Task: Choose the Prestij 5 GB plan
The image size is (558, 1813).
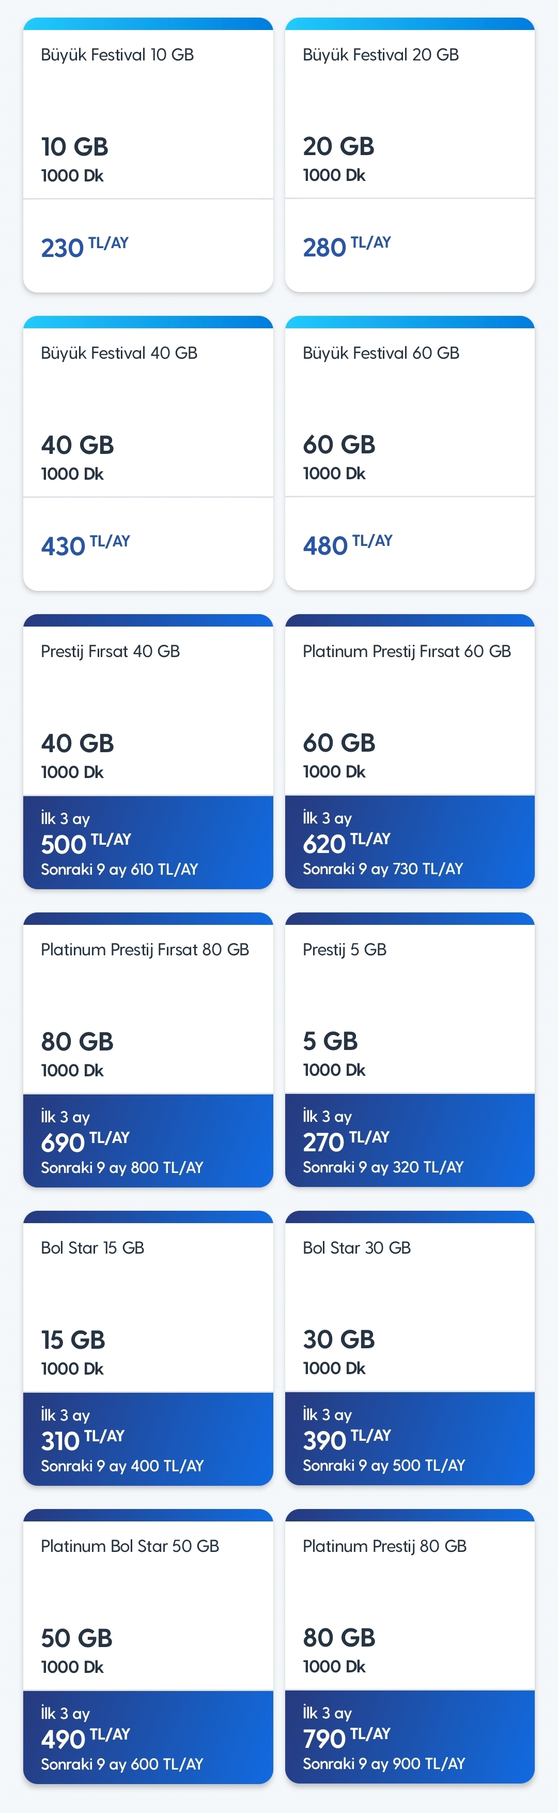Action: point(410,1050)
